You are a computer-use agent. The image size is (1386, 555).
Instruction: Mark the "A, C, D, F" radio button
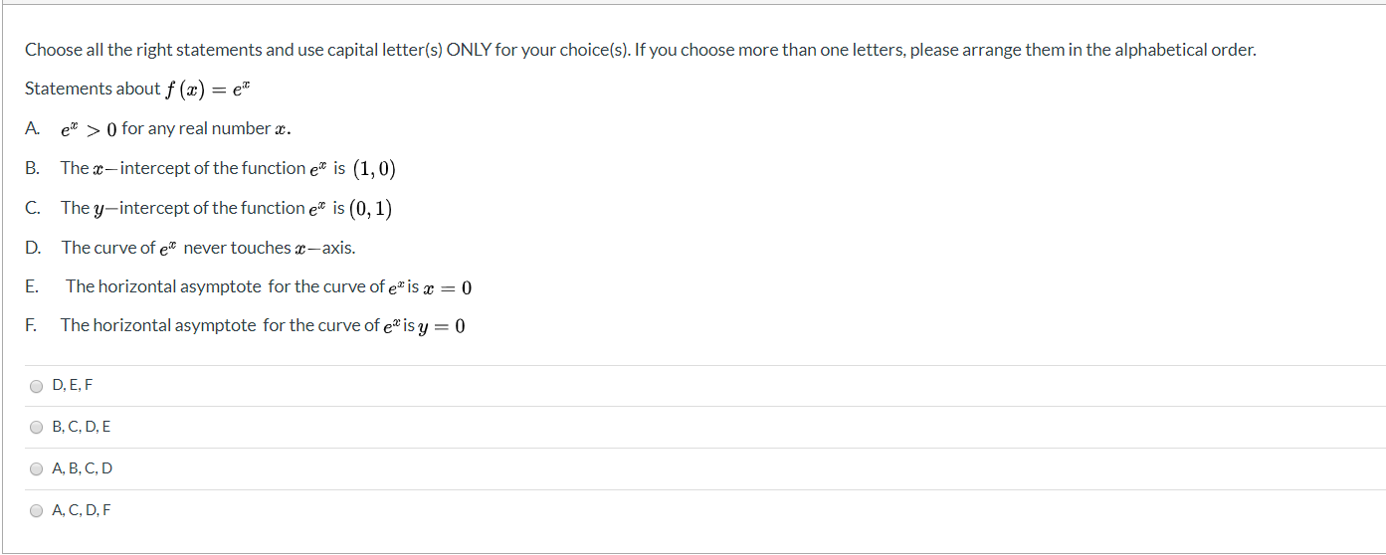(x=37, y=511)
